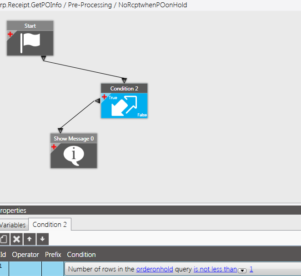301x276 pixels.
Task: Click the Start node title
Action: (30, 26)
